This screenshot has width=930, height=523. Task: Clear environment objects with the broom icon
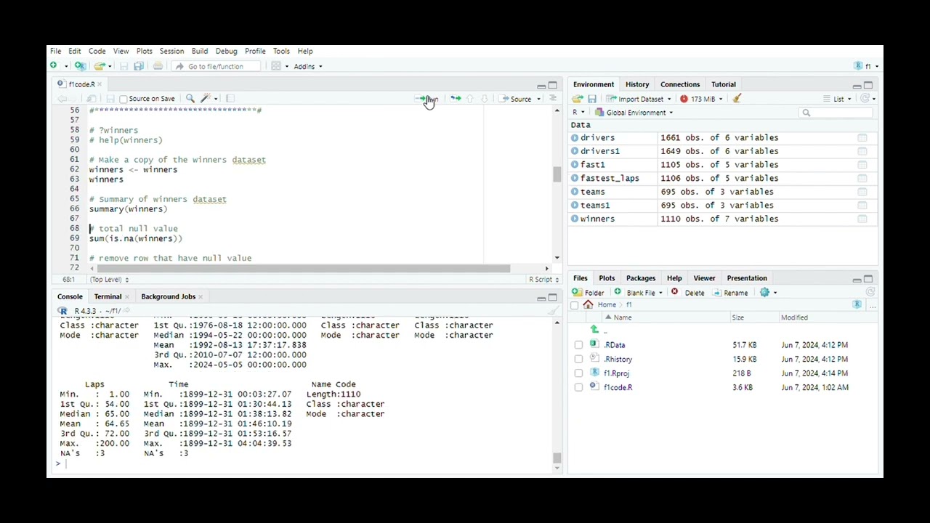737,99
